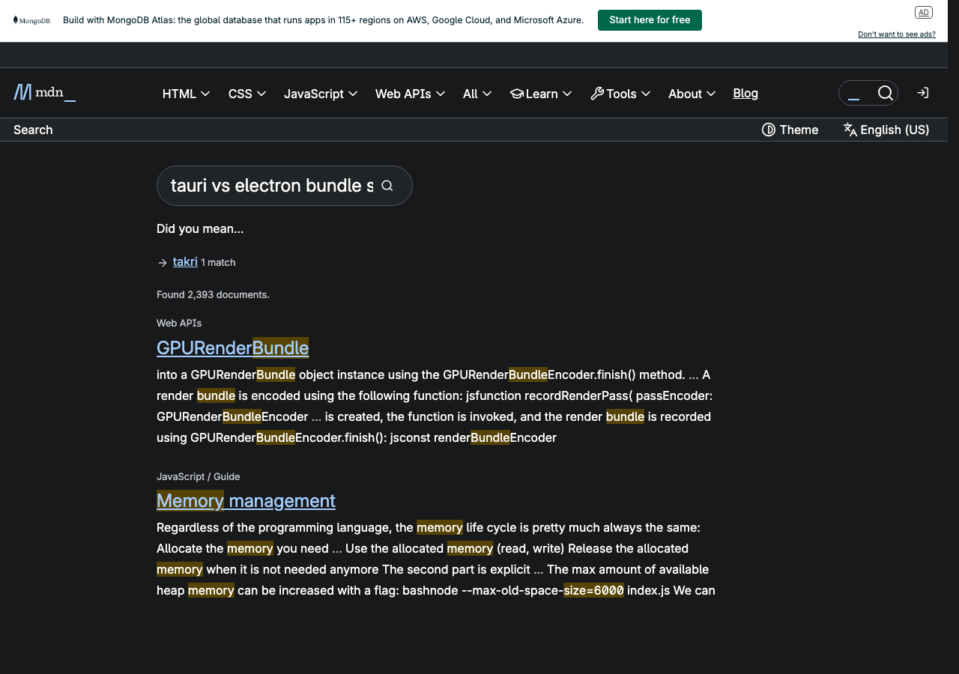Click the AD badge icon
Screen dimensions: 959x674
(x=923, y=12)
